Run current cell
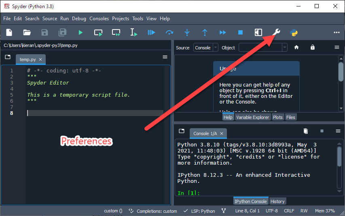Viewport: 345px width, 216px height. (98, 33)
